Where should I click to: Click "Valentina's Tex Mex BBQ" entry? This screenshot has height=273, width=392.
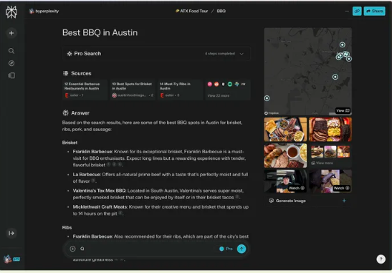(100, 191)
